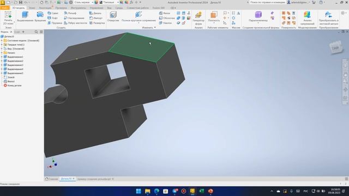Image resolution: width=349 pixels, height=196 pixels.
Task: Open Генератор форм (Shape Generator)
Action: coord(198,18)
